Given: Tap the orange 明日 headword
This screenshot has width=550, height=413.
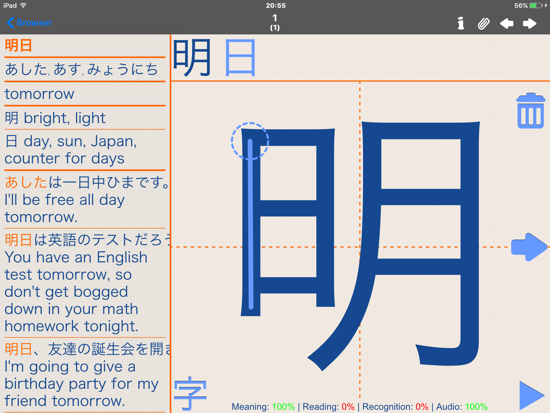Looking at the screenshot, I should (19, 45).
